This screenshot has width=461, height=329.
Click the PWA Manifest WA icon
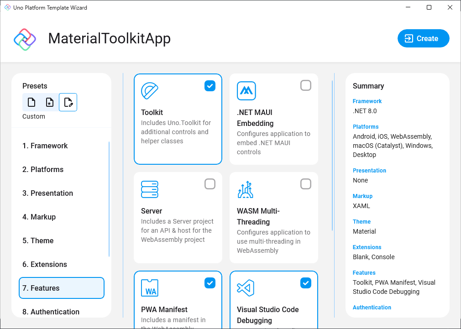point(151,288)
